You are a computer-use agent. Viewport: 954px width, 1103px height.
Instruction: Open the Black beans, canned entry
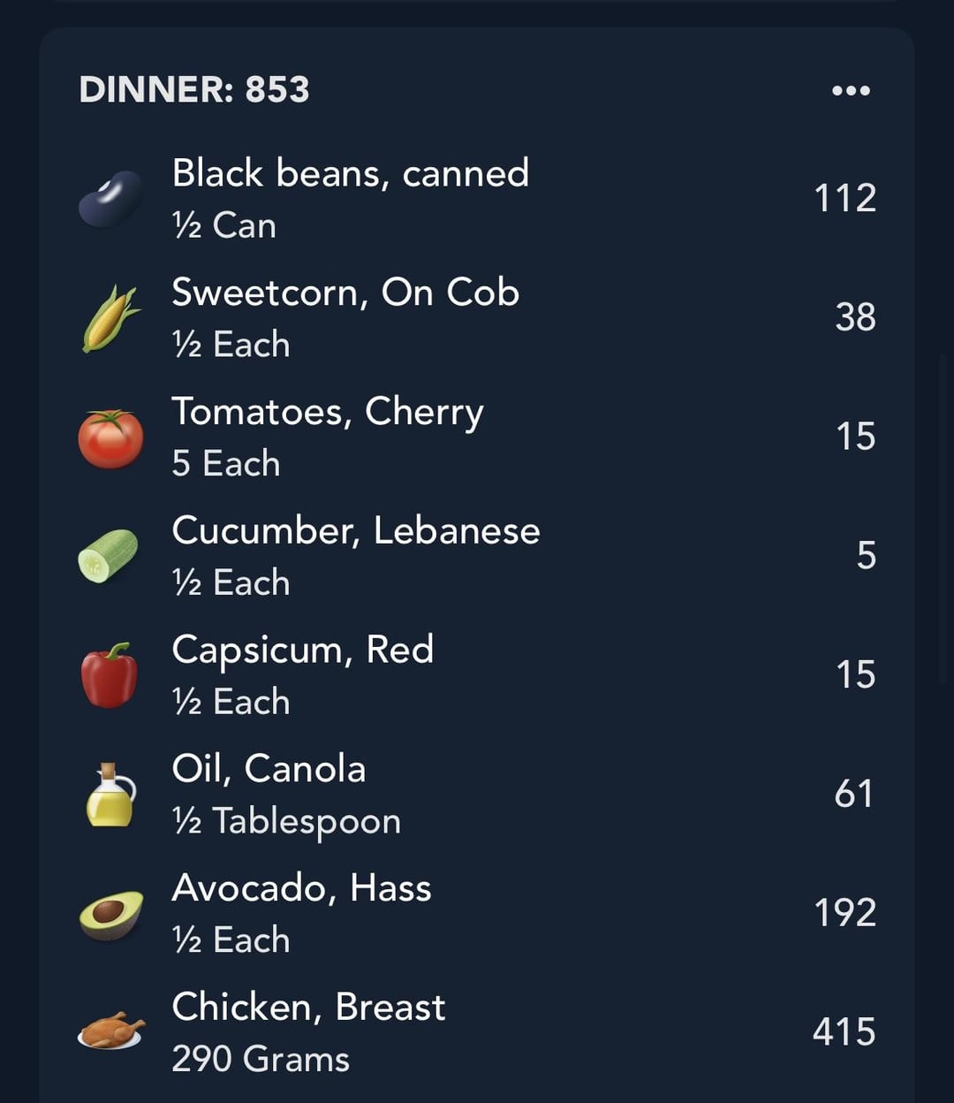477,199
